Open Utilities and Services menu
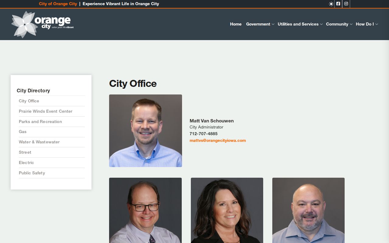Viewport: 389px width, 243px height. [x=298, y=24]
